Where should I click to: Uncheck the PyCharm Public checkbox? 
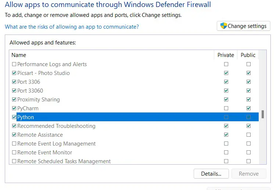point(248,108)
